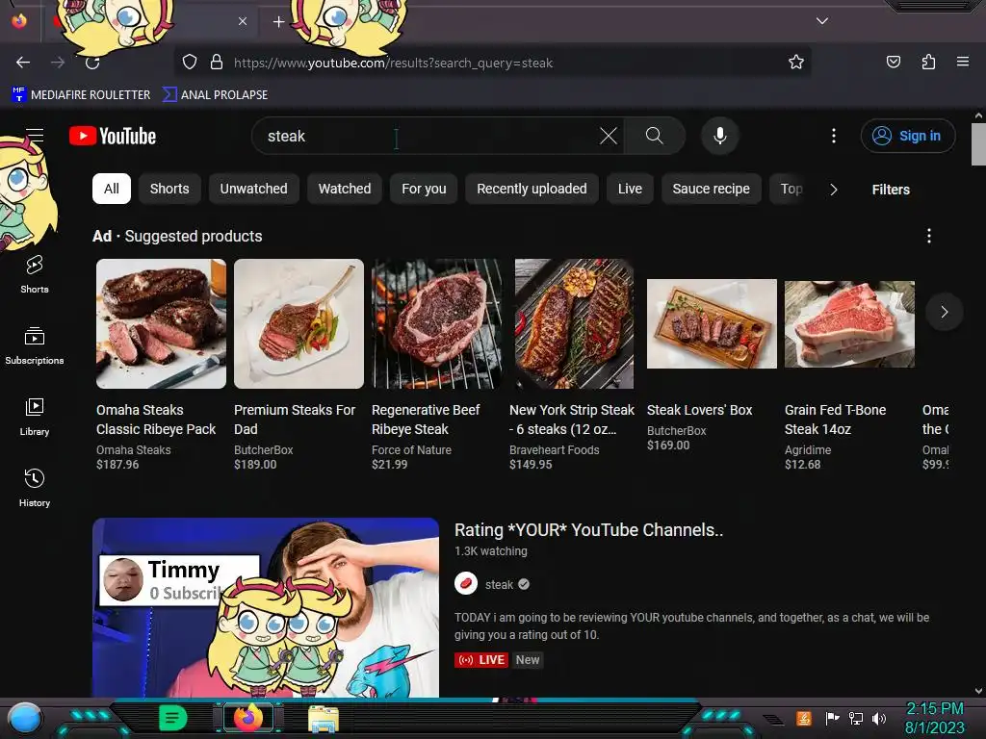Select the Sauce recipe chip
Image resolution: width=986 pixels, height=739 pixels.
pyautogui.click(x=712, y=189)
